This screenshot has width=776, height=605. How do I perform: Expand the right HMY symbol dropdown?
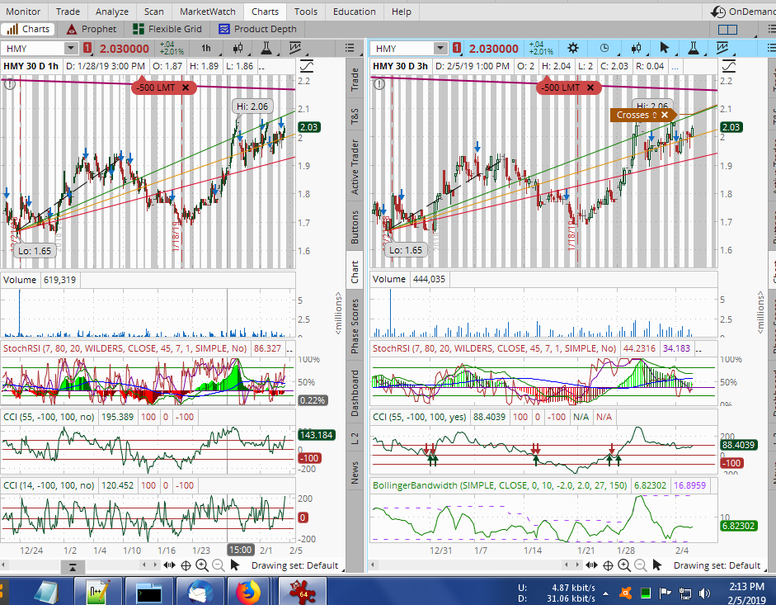click(440, 49)
